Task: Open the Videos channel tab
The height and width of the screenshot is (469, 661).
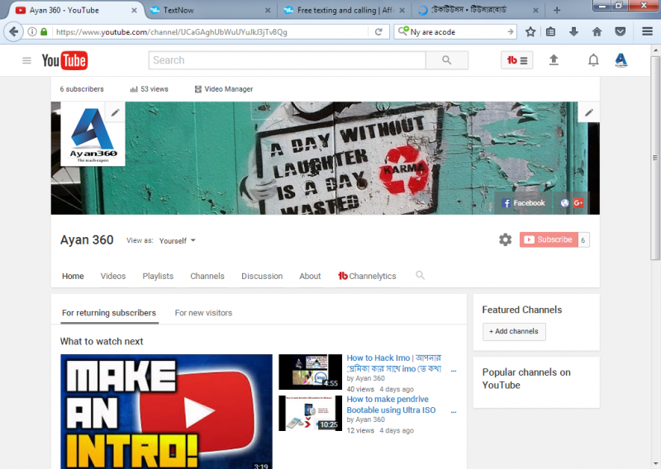Action: point(113,276)
